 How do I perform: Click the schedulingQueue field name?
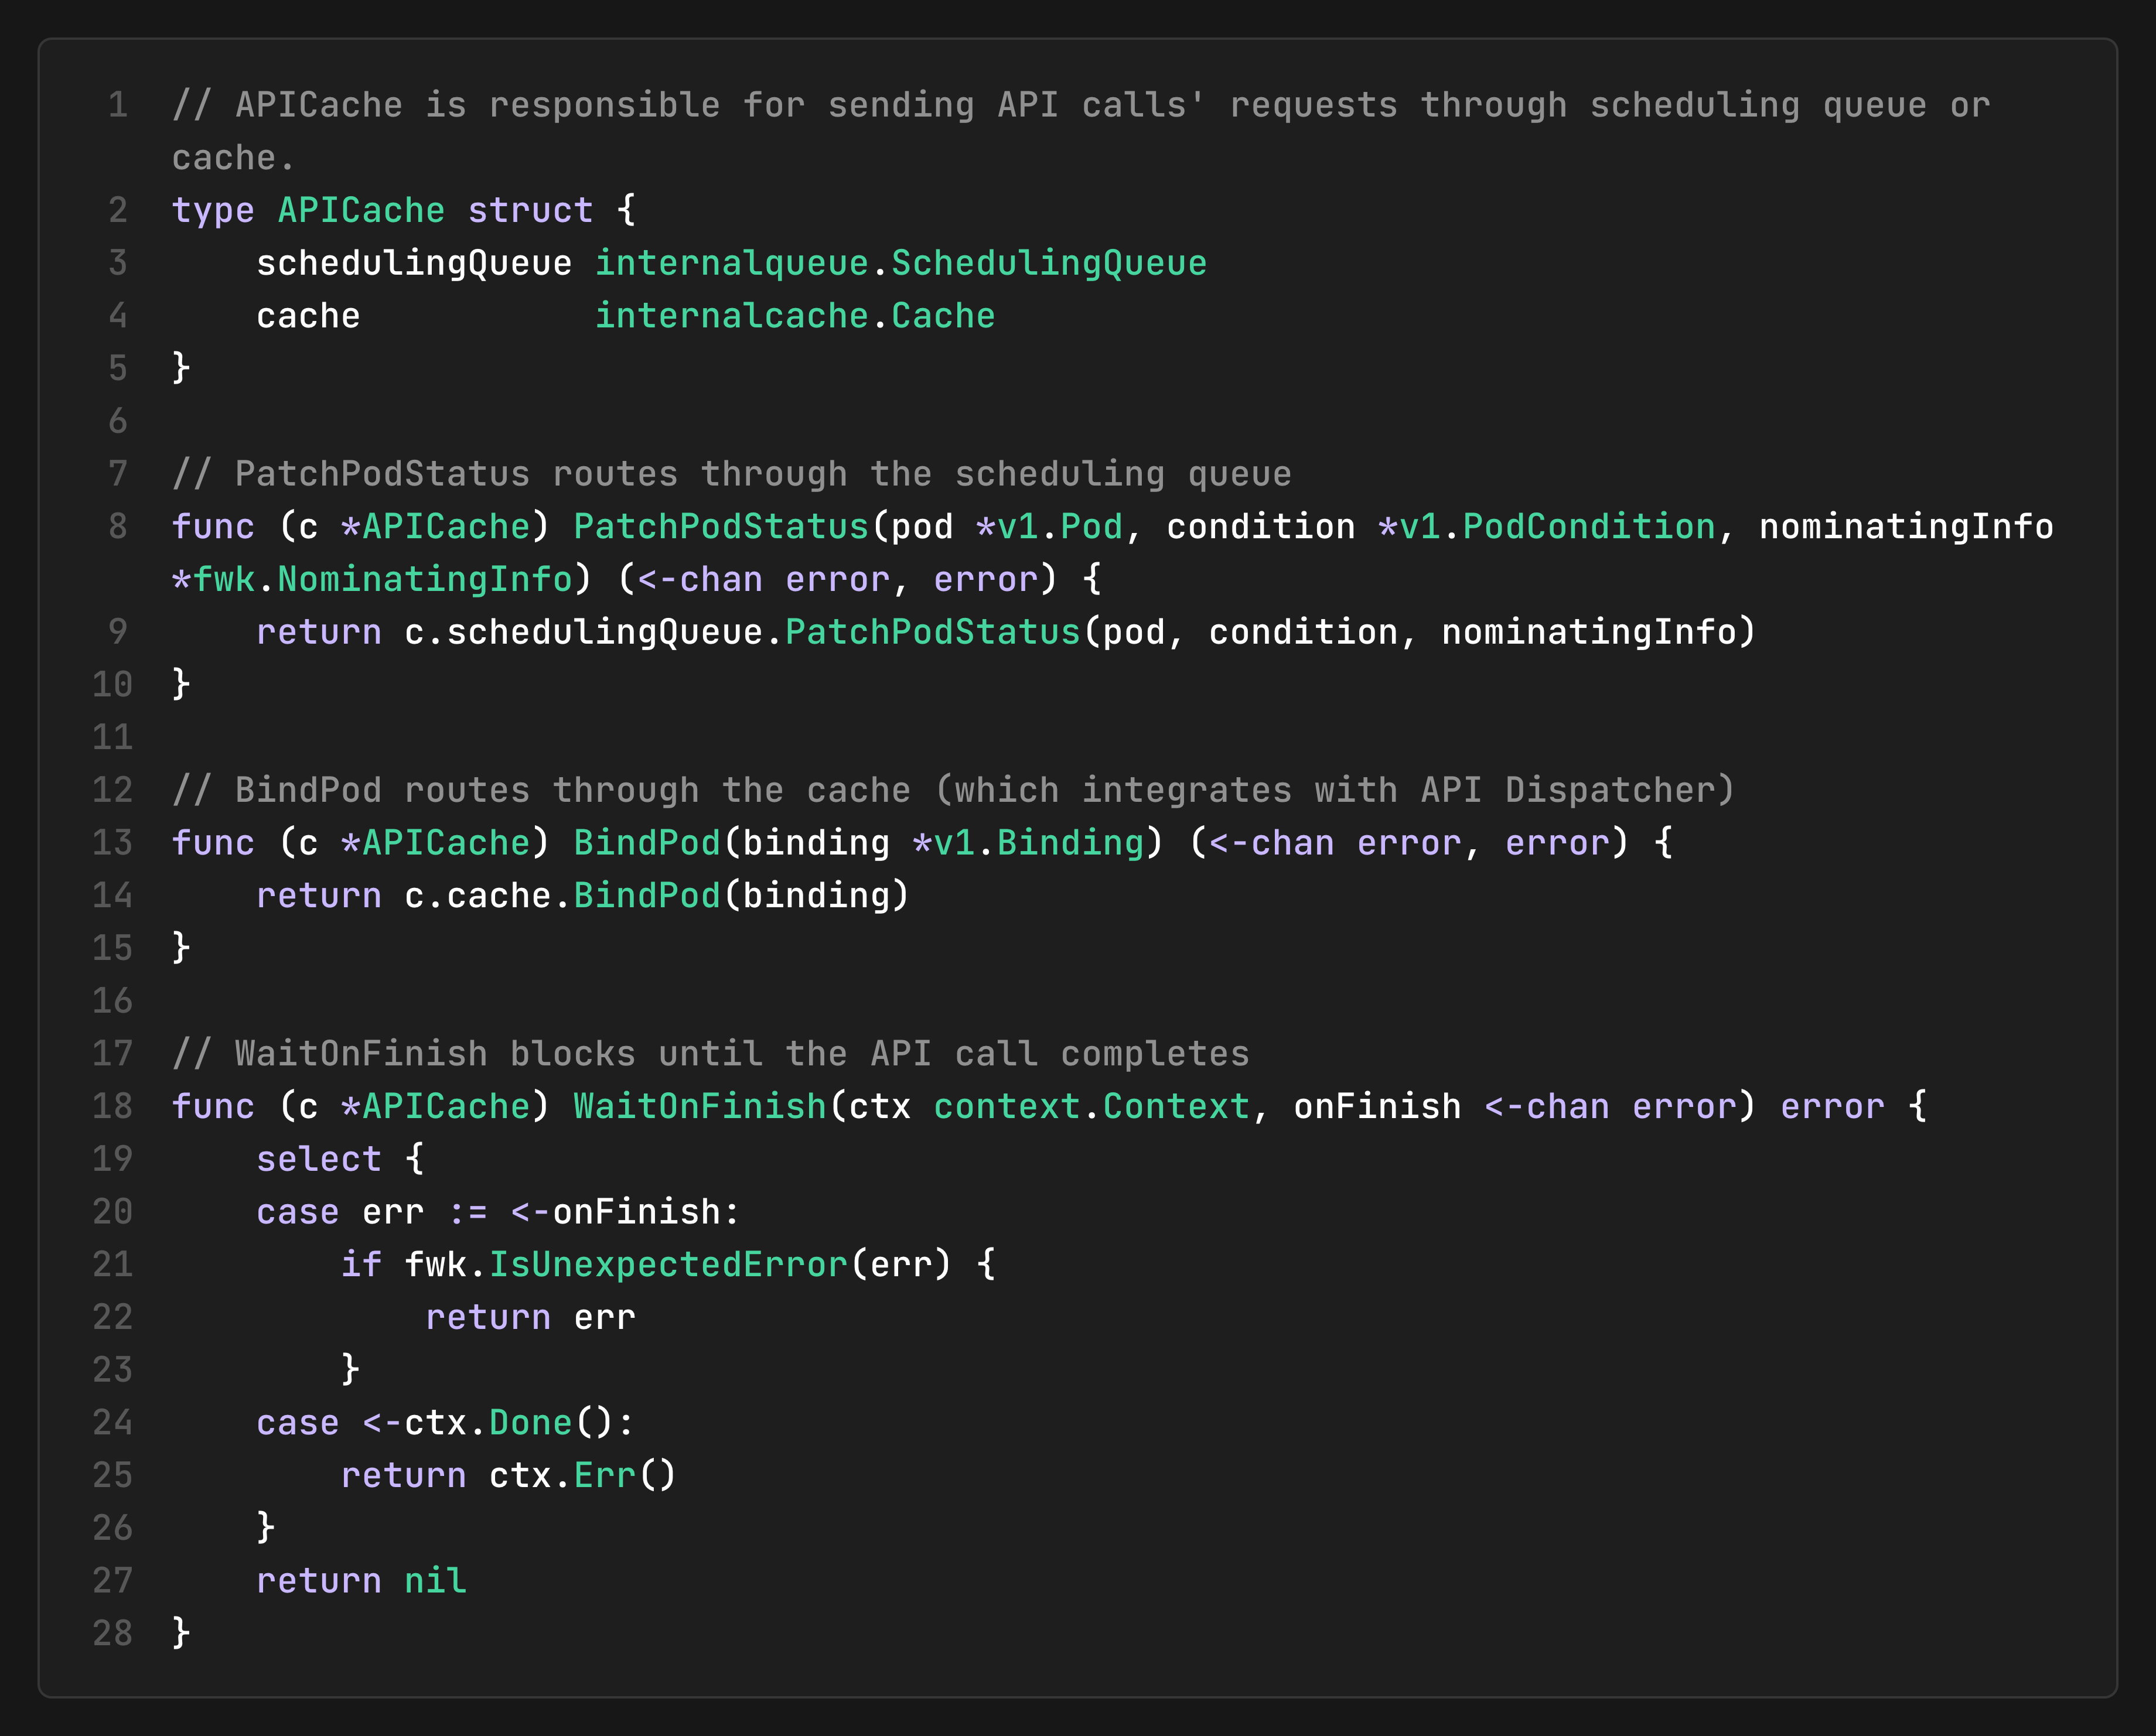click(413, 263)
